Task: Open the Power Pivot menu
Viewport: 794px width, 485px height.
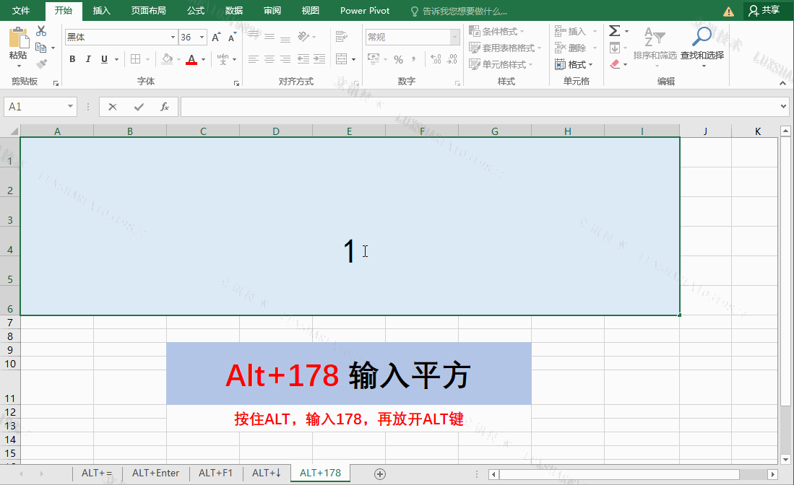Action: point(364,11)
